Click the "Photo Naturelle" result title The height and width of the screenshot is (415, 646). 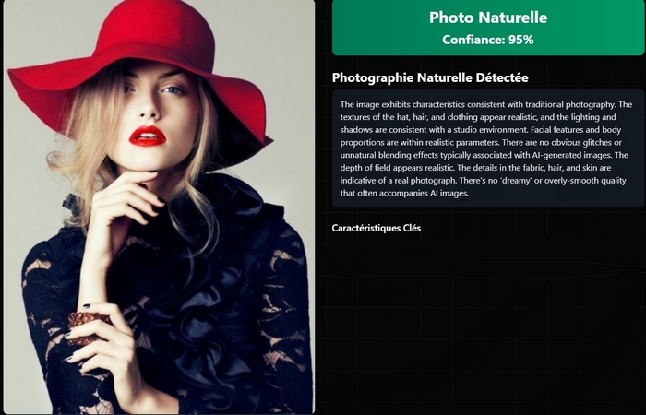click(x=487, y=18)
